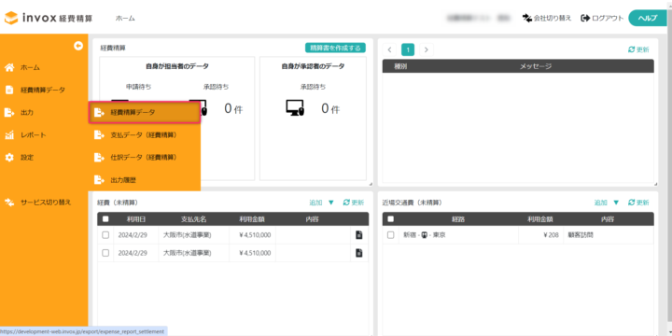Click the export icon beside 出力
This screenshot has height=336, width=672.
[9, 113]
